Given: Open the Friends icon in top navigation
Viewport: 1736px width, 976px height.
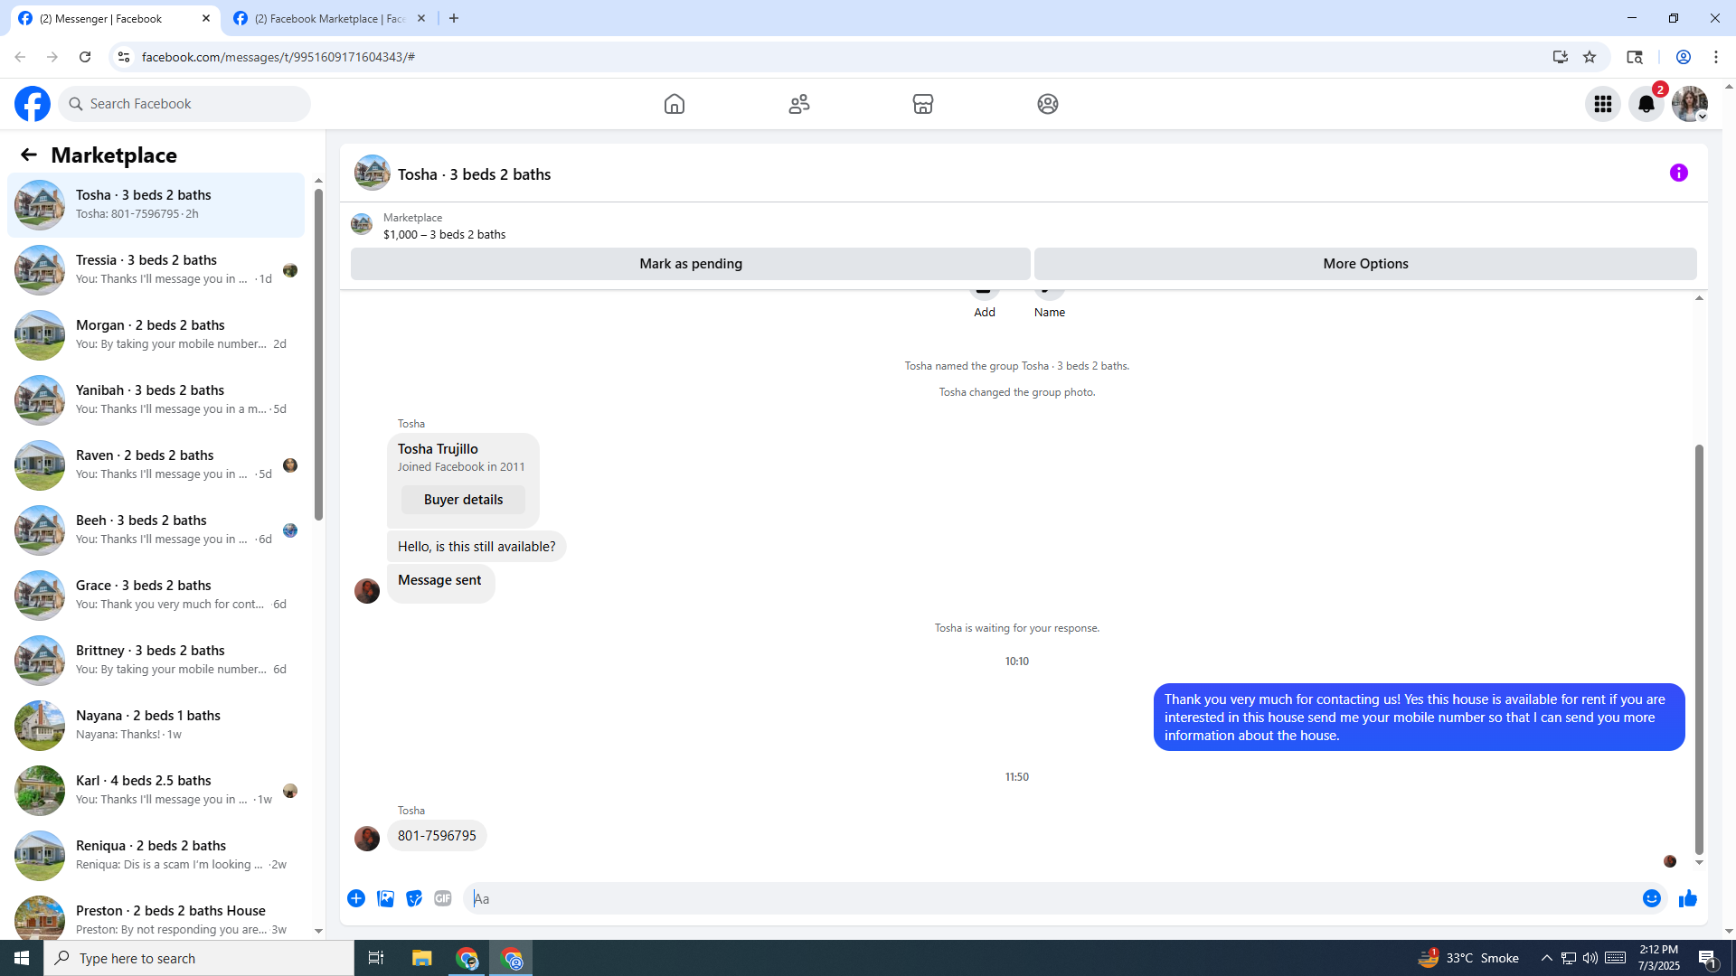Looking at the screenshot, I should (x=798, y=104).
